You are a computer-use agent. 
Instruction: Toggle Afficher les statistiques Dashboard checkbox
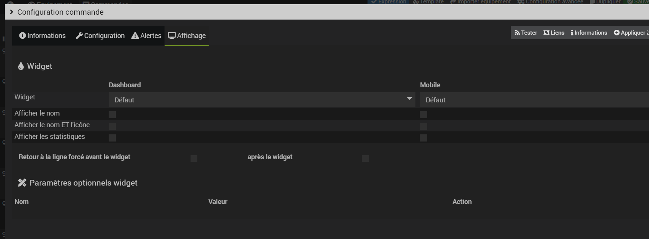(112, 138)
